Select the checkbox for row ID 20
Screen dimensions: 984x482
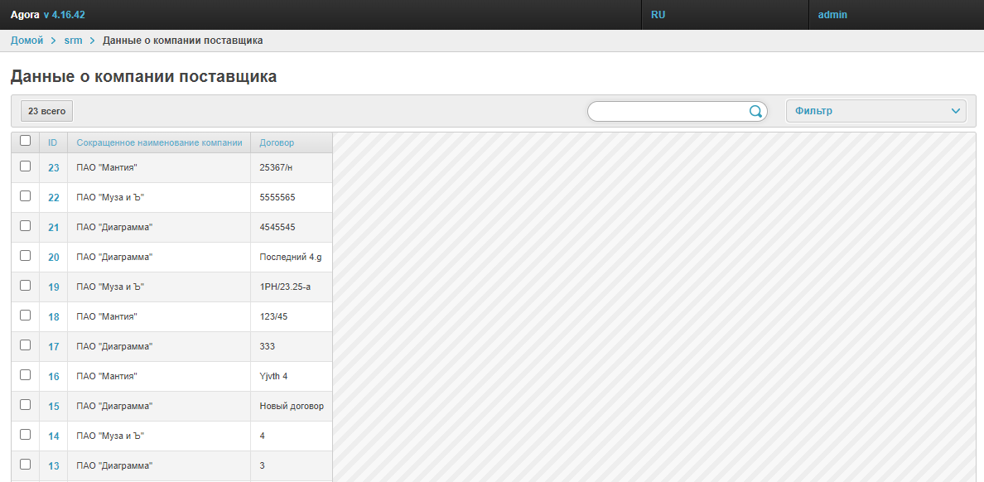click(x=25, y=256)
